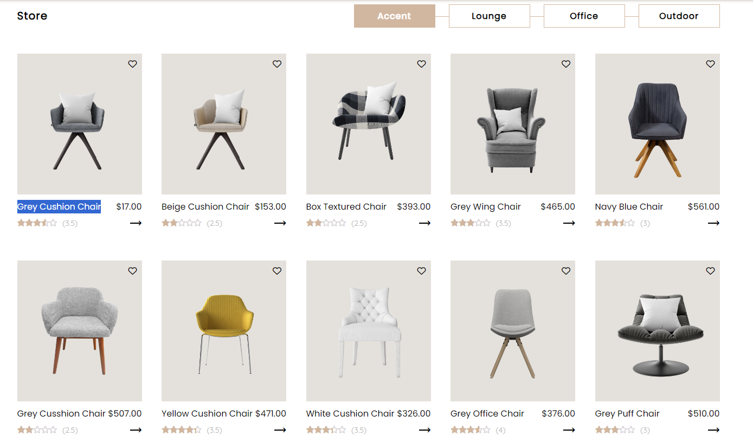Select the Accent category tab
The width and height of the screenshot is (753, 442).
pyautogui.click(x=394, y=16)
